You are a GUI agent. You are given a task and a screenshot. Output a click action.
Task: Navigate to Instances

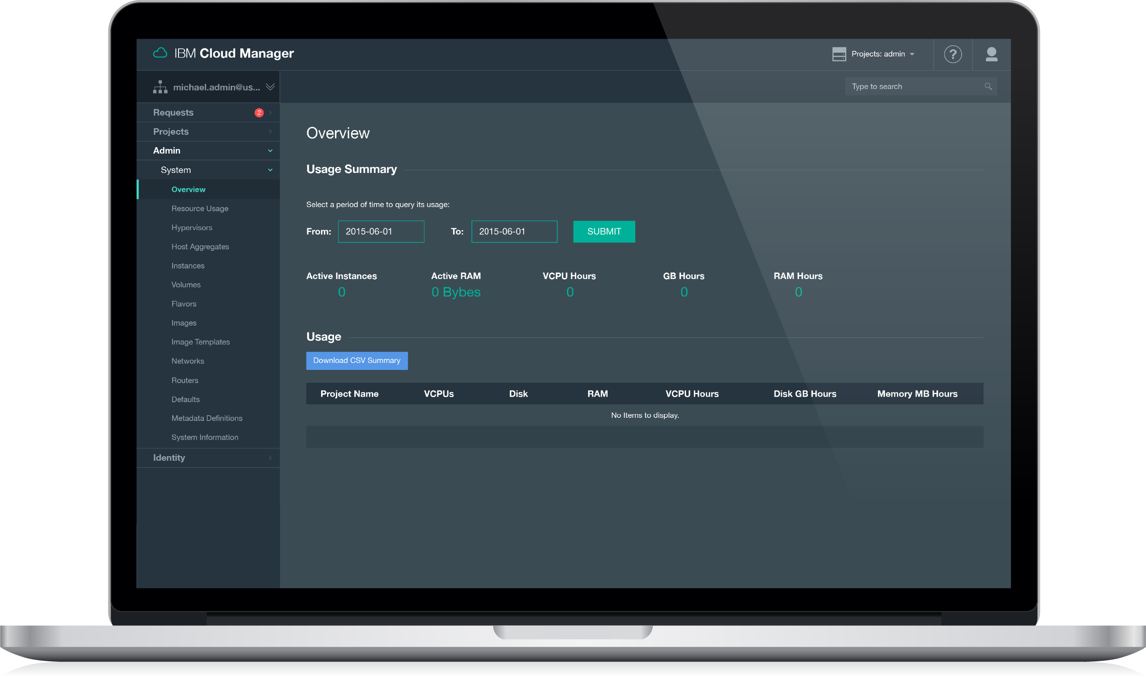coord(188,266)
